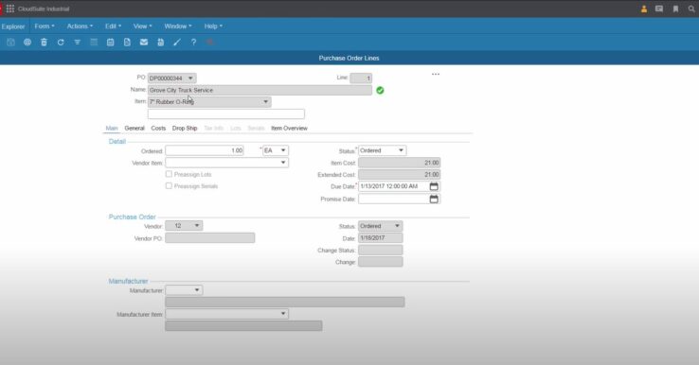The image size is (699, 365).
Task: Click the bookmark icon in top bar
Action: pyautogui.click(x=676, y=9)
